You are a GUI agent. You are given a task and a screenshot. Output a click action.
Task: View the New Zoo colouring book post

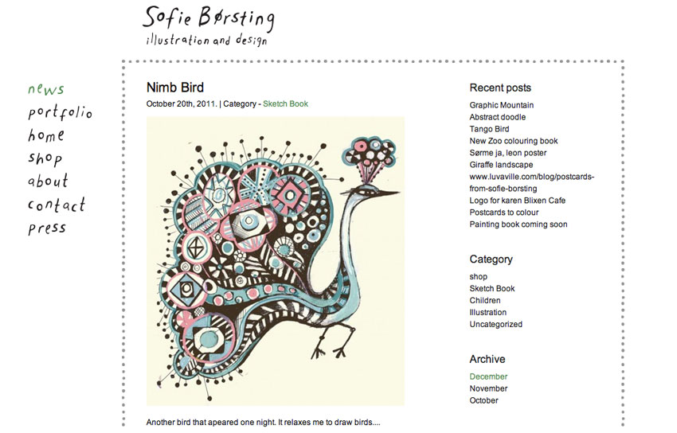pos(514,141)
